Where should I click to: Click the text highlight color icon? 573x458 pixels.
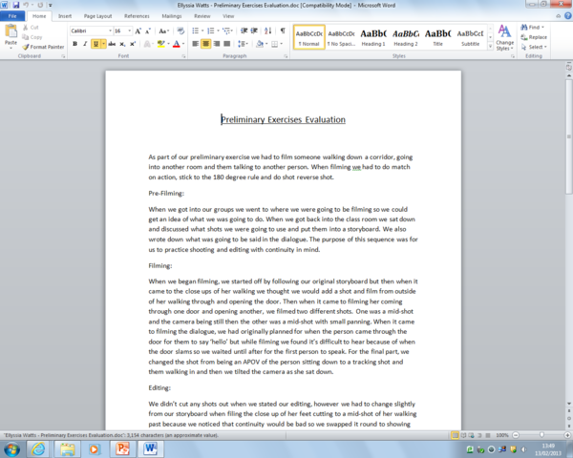coord(160,44)
